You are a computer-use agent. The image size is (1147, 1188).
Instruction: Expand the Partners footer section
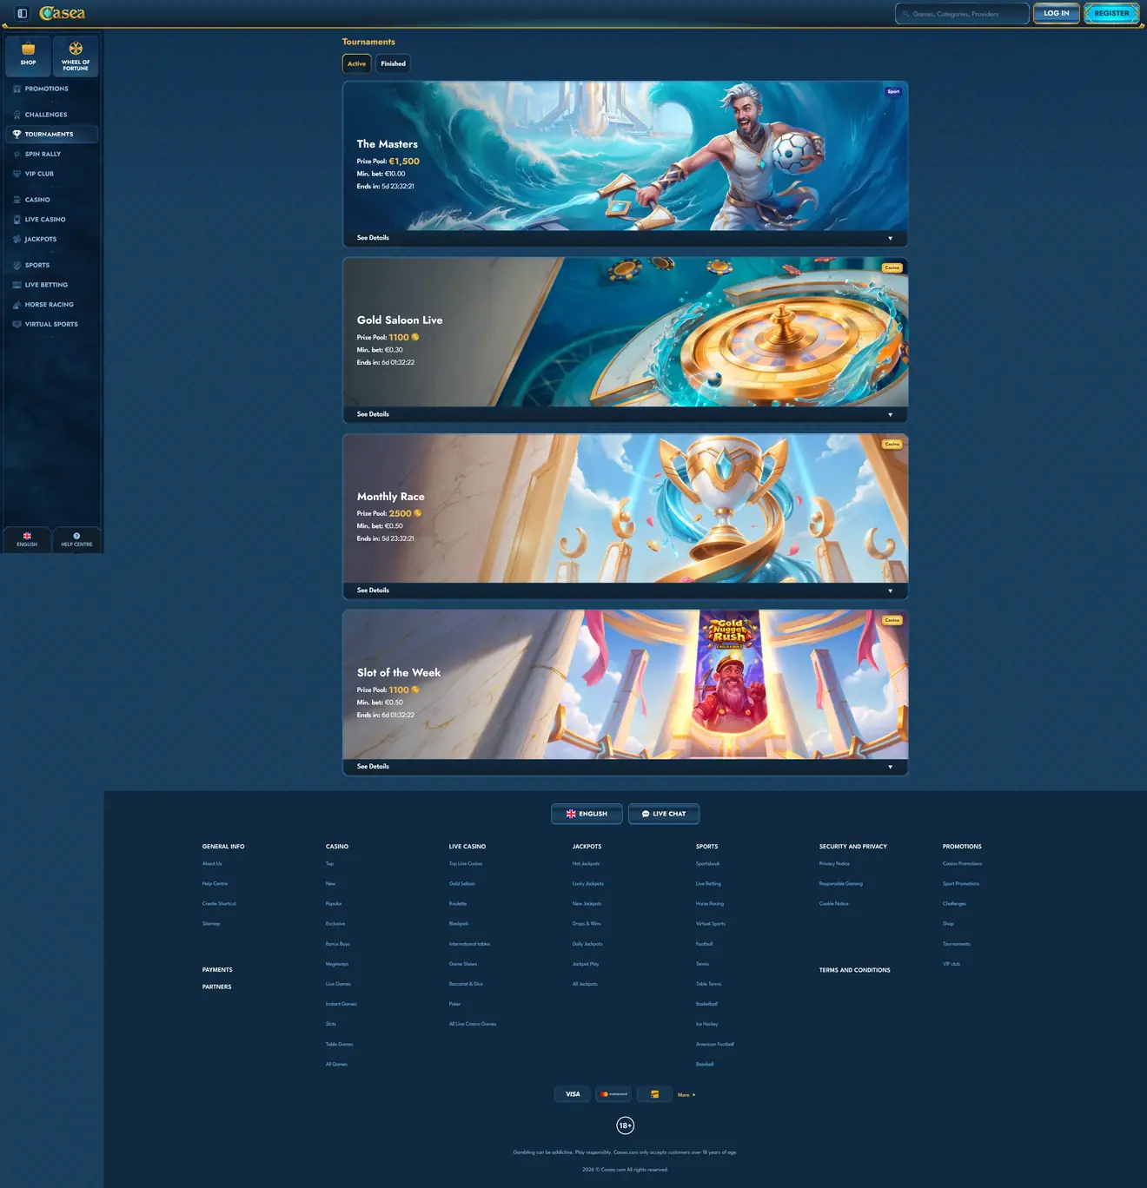(217, 987)
